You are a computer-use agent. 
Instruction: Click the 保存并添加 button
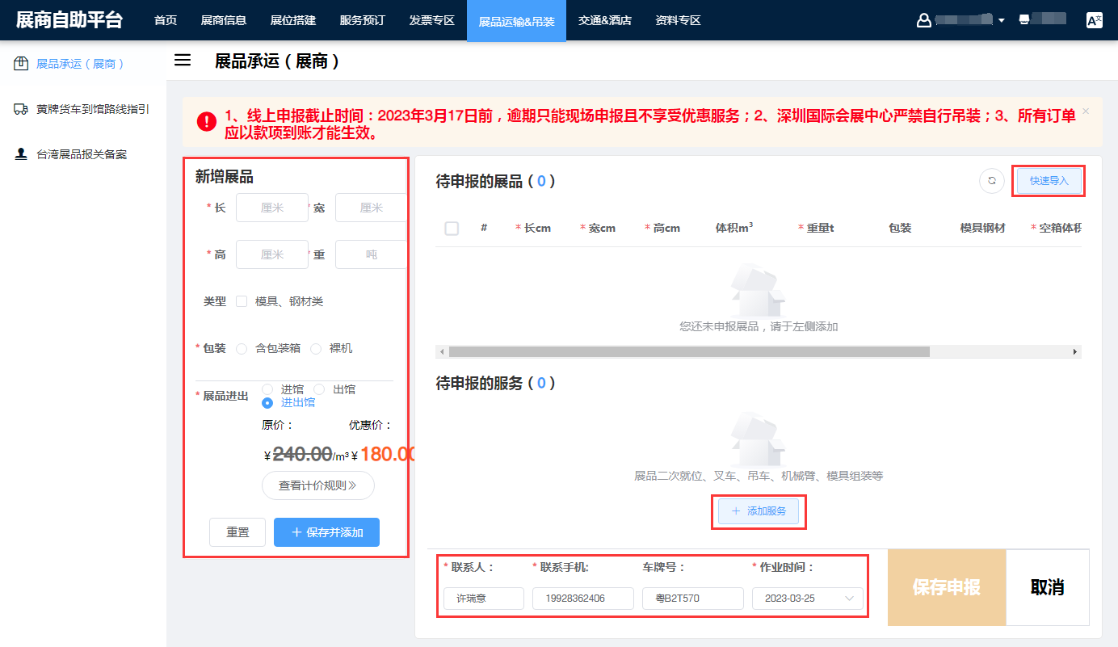click(x=326, y=532)
